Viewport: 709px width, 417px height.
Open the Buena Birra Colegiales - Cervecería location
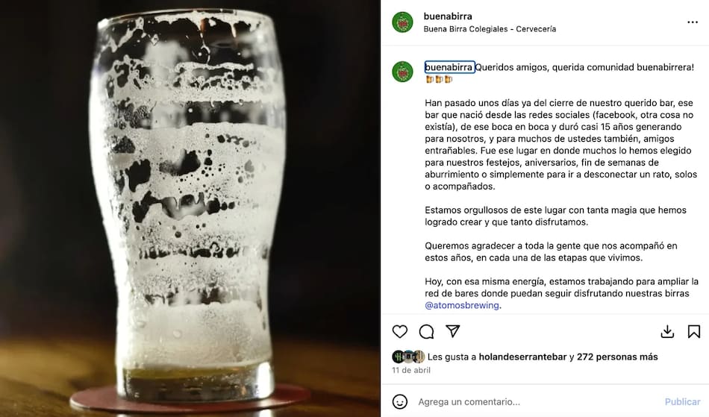(x=490, y=29)
